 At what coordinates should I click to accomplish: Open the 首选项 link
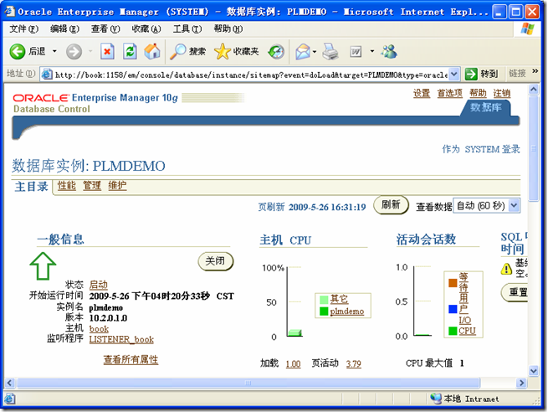point(450,93)
